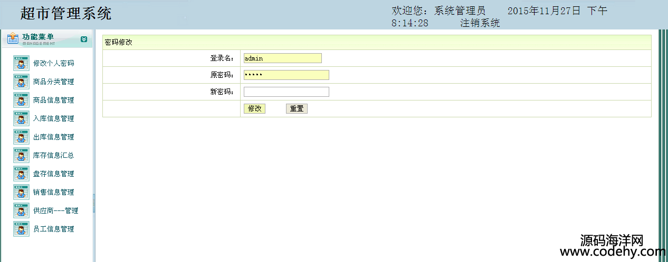Screen dimensions: 668x262
Task: Click the icon beside 盘存信息管理
Action: (21, 174)
